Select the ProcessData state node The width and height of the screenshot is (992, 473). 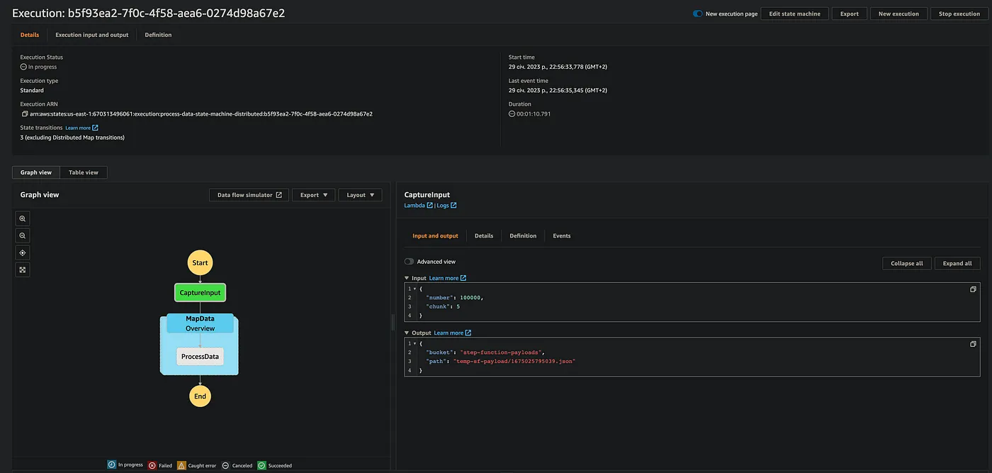200,357
